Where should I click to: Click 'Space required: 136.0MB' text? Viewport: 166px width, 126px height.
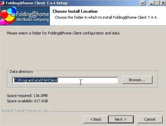27,96
